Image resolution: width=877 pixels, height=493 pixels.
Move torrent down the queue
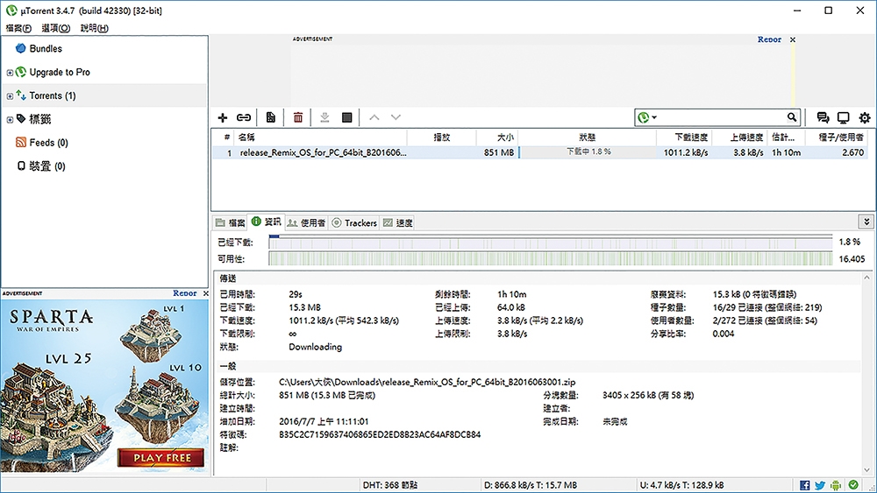pyautogui.click(x=396, y=118)
